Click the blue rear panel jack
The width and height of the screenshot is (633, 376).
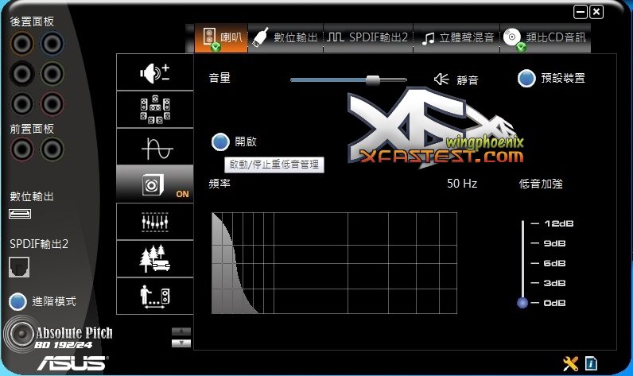click(52, 43)
